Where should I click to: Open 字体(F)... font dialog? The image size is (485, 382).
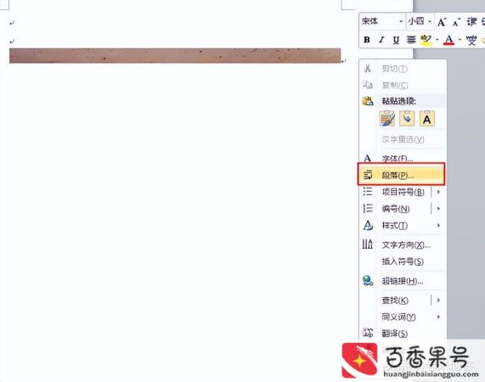coord(398,159)
